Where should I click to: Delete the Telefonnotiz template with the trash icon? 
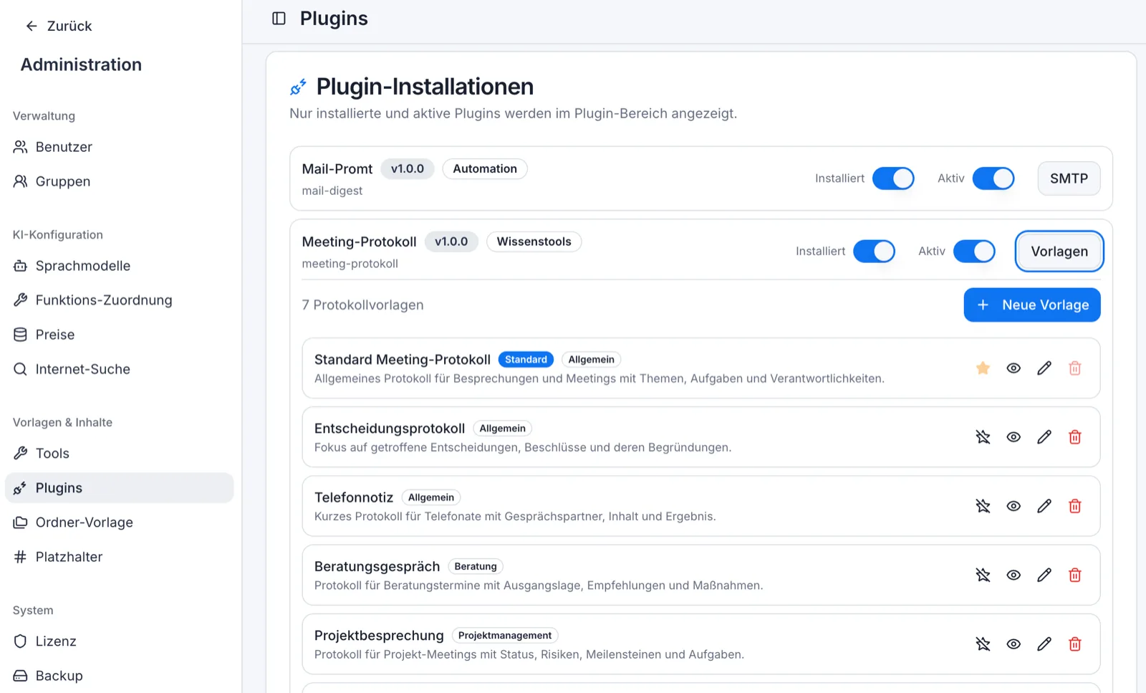point(1074,506)
